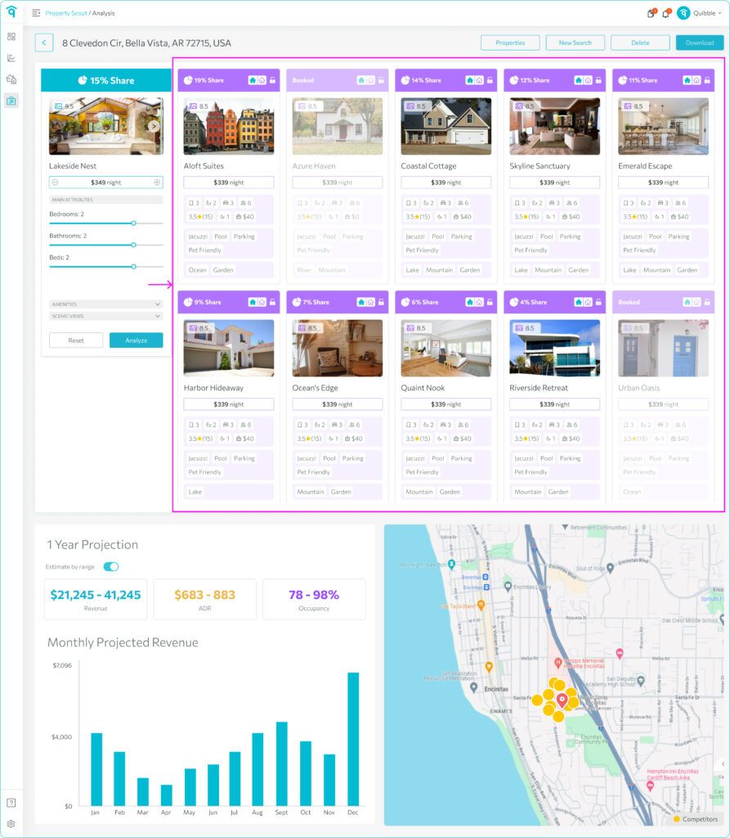Click the pie icon on 7% Share card
730x838 pixels.
point(297,302)
